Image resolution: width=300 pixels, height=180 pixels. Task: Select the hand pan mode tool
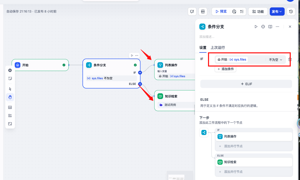point(10,97)
